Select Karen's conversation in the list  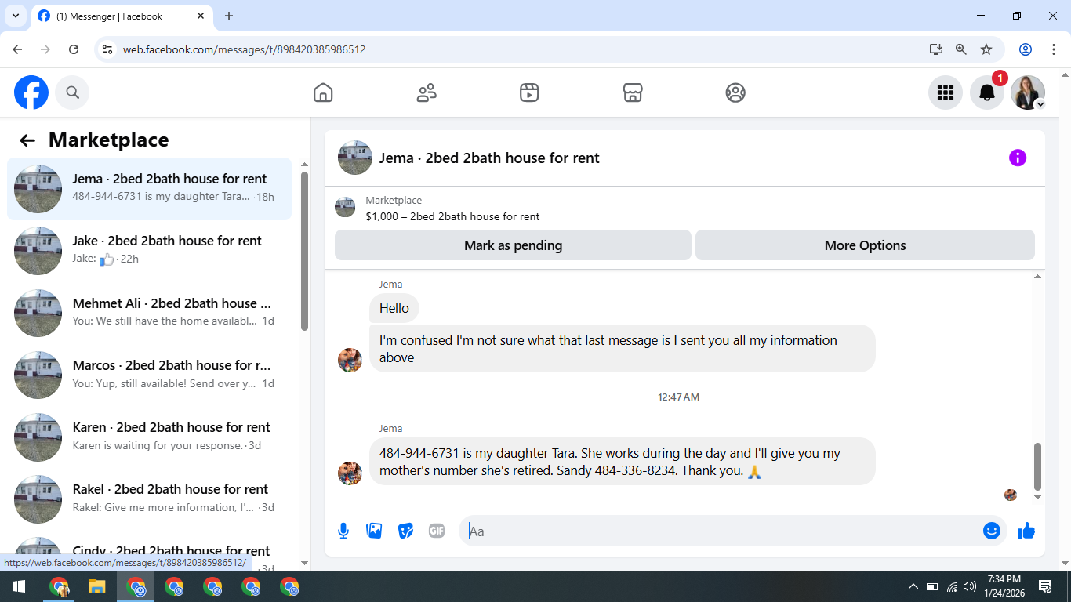(x=149, y=437)
